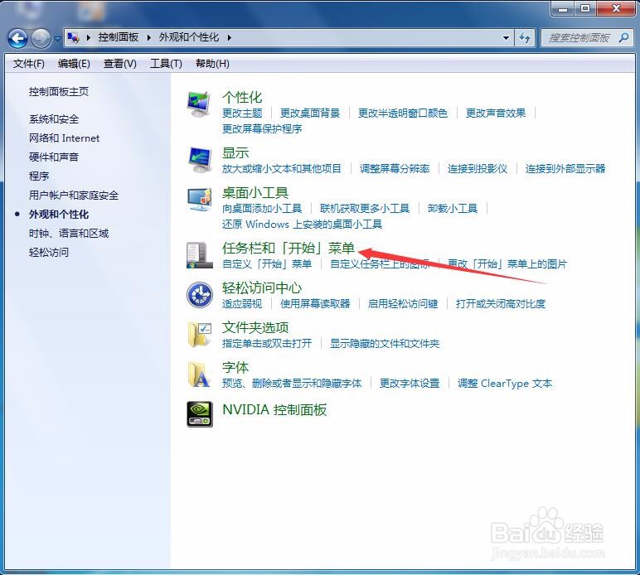Expand the address bar history dropdown
This screenshot has height=575, width=640.
[507, 38]
